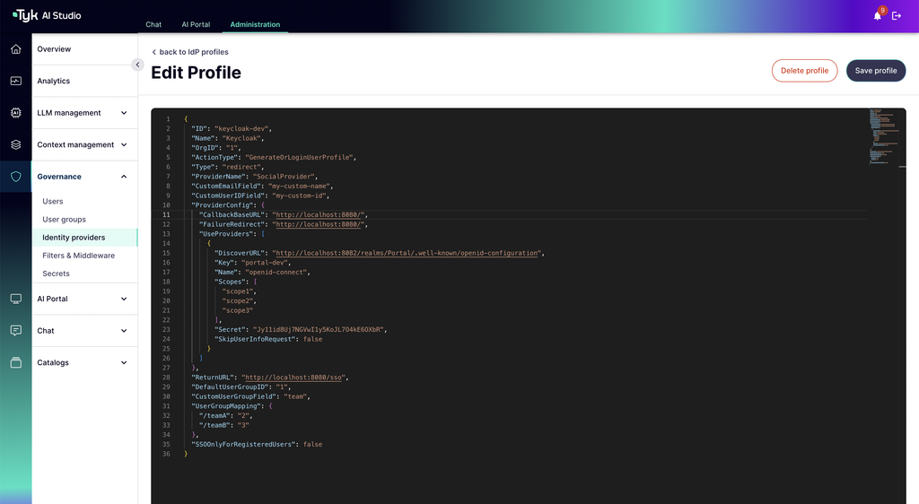The width and height of the screenshot is (919, 504).
Task: Collapse the Governance section
Action: 124,177
